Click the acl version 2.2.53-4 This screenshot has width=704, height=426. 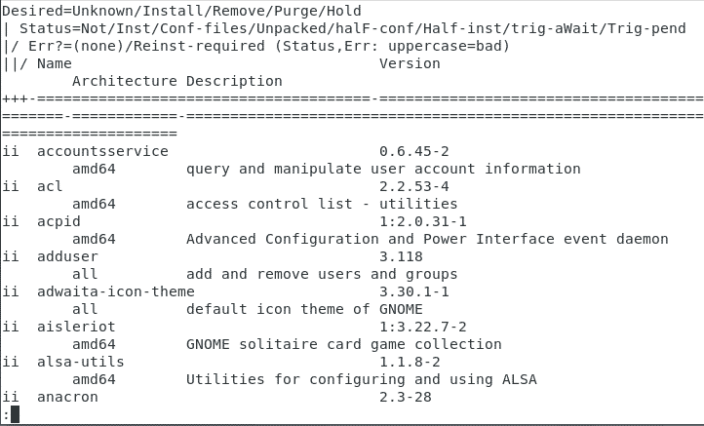(413, 186)
